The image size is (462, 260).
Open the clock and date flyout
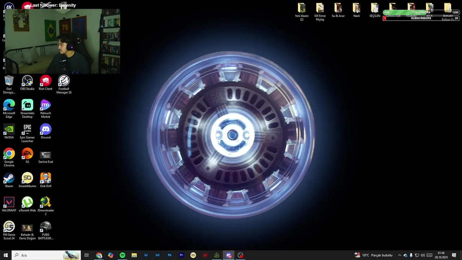(x=441, y=255)
